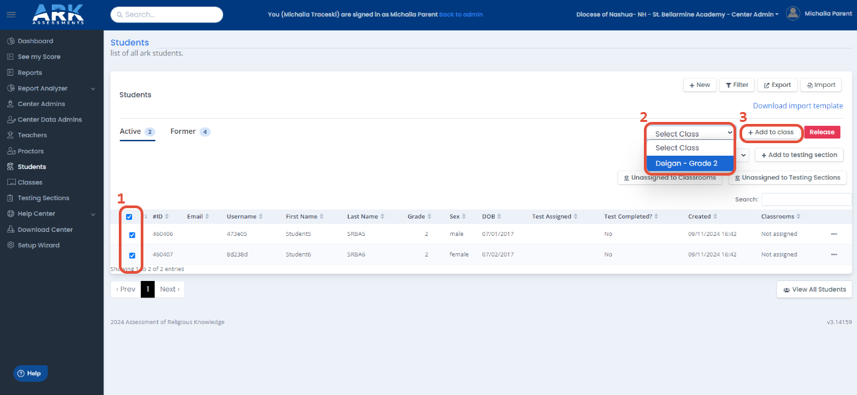Sort by Email column
This screenshot has height=395, width=857.
198,217
